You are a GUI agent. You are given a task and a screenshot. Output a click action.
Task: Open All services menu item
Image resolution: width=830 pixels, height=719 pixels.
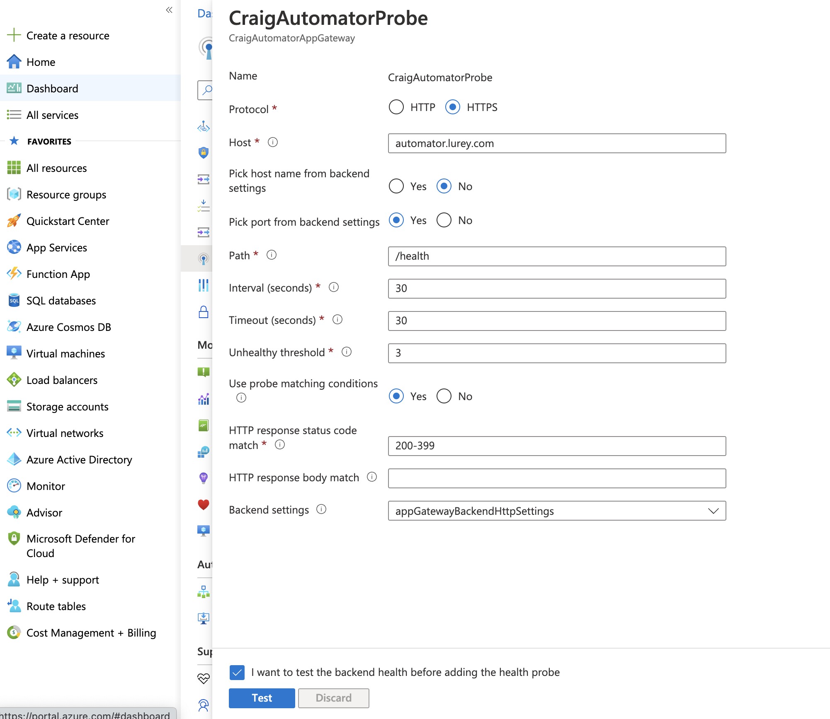[52, 115]
